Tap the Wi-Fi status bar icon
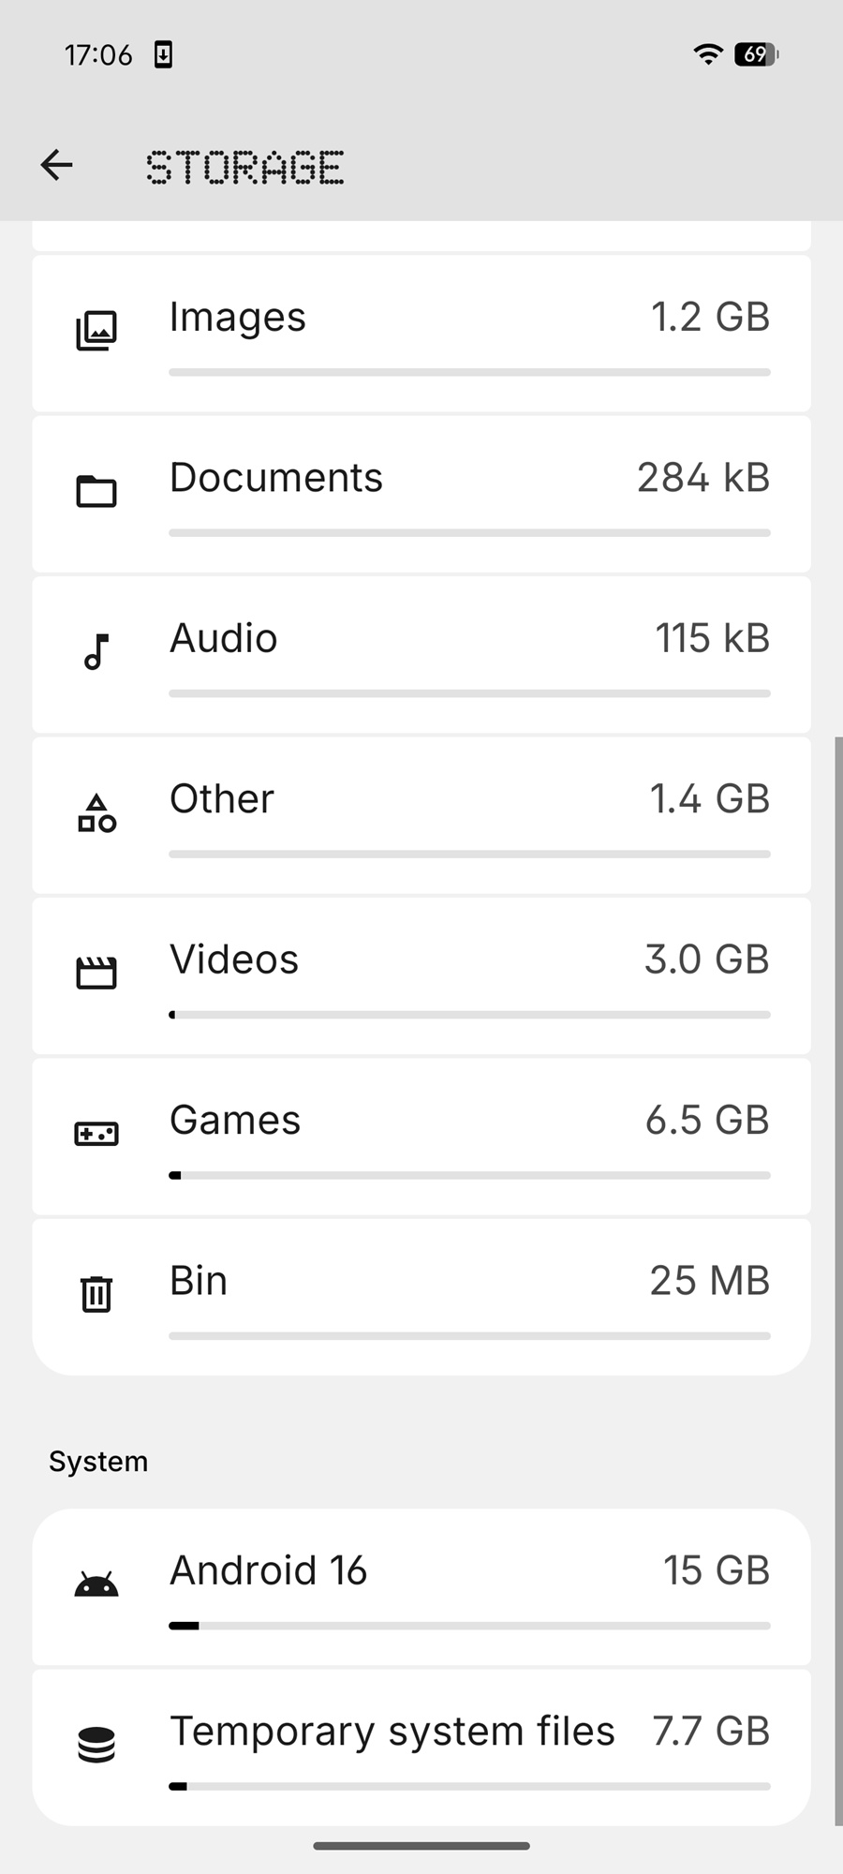 click(x=708, y=54)
